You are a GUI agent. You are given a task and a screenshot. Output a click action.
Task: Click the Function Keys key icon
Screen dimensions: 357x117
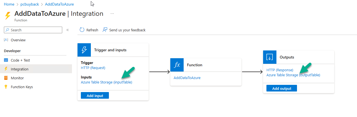click(x=6, y=87)
